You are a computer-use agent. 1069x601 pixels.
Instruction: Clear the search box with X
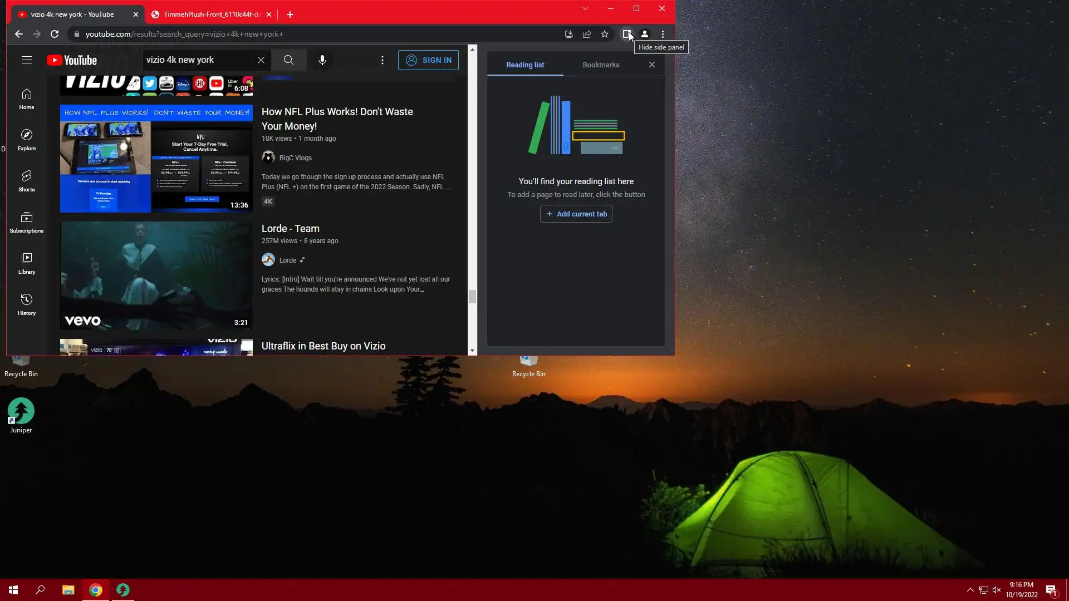pyautogui.click(x=261, y=60)
